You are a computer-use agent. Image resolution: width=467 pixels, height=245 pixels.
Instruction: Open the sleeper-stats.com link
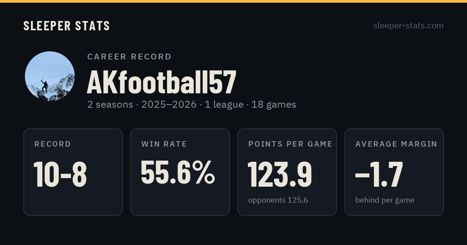coord(408,26)
